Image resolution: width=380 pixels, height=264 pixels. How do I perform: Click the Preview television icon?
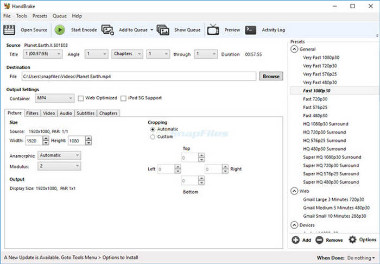213,29
